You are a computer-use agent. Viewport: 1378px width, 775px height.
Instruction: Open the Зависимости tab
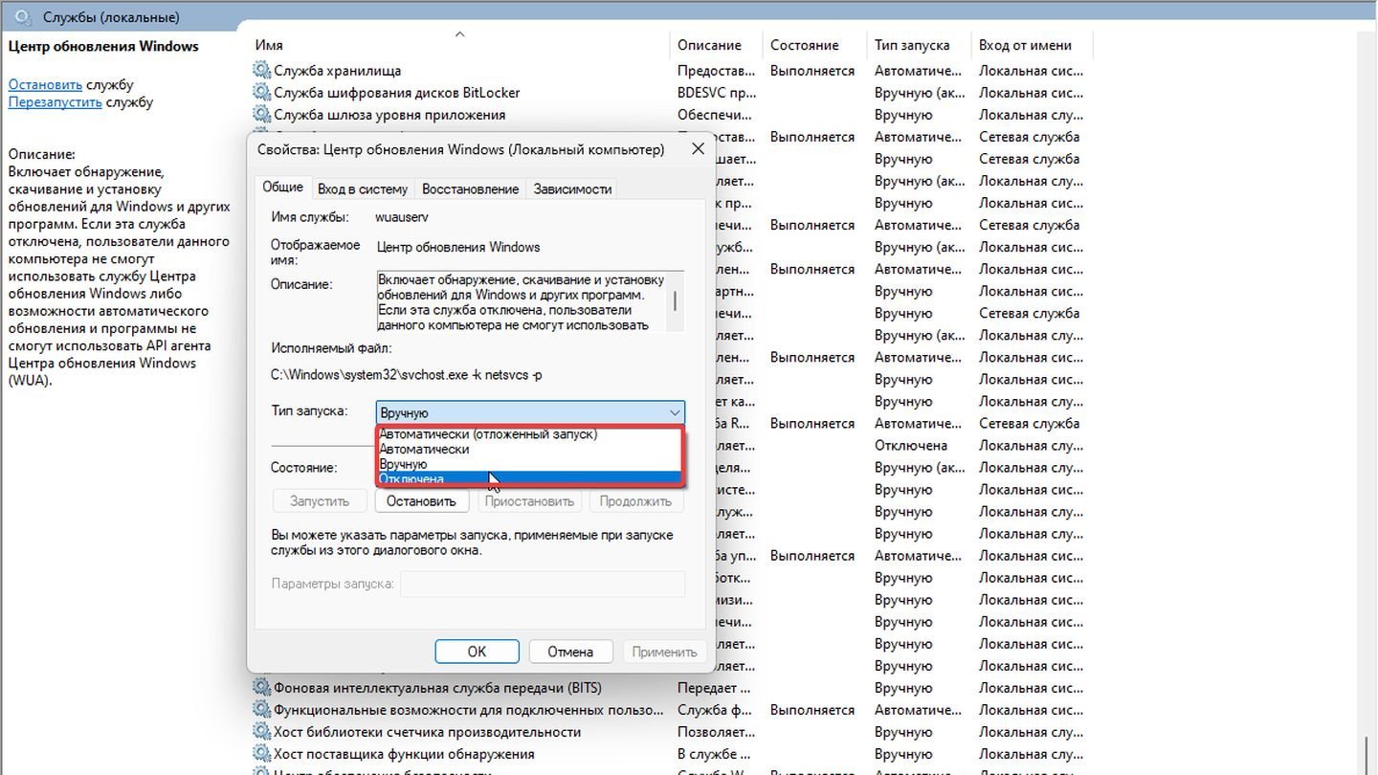coord(572,188)
